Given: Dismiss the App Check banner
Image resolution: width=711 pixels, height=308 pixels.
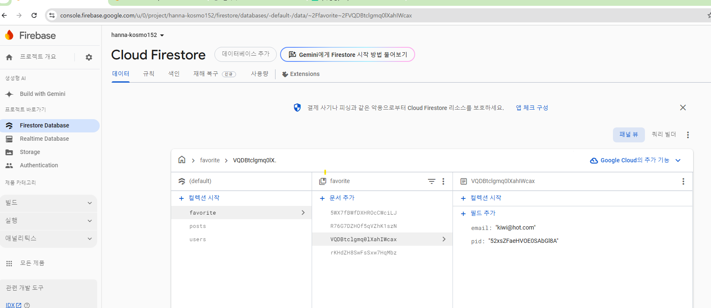Looking at the screenshot, I should (683, 108).
